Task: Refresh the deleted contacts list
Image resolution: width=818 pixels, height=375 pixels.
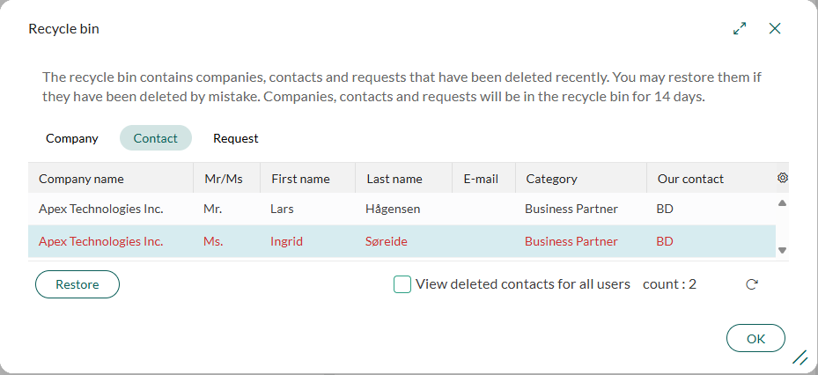Action: 751,284
